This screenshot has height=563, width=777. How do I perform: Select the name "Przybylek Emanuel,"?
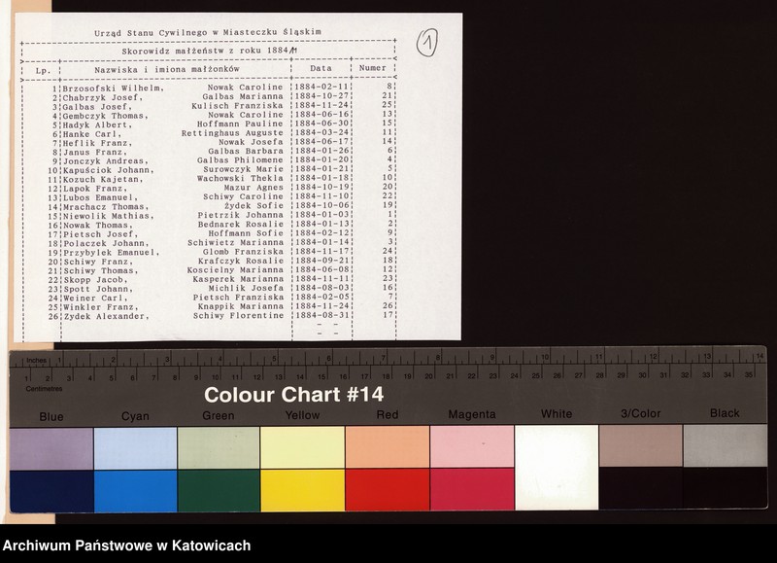111,253
